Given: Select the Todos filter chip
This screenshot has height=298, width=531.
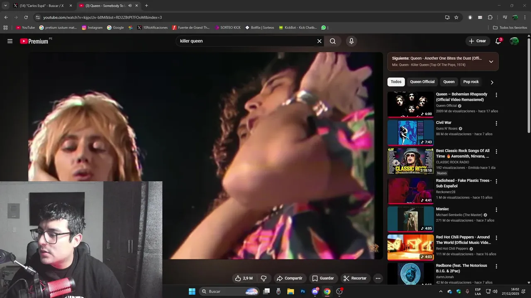Looking at the screenshot, I should [396, 82].
